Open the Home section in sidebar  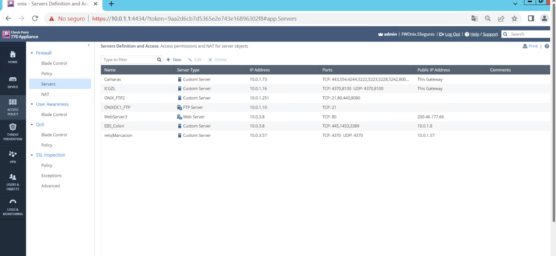coord(13,57)
